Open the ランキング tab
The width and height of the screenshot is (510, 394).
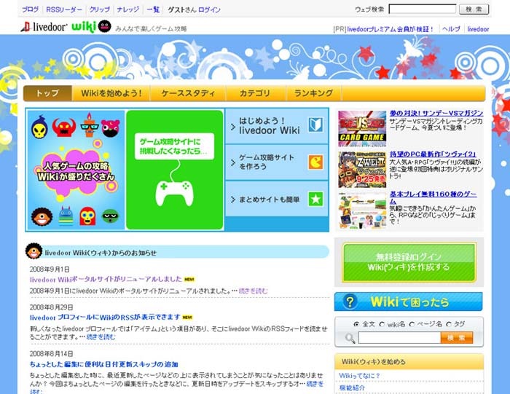pyautogui.click(x=313, y=93)
